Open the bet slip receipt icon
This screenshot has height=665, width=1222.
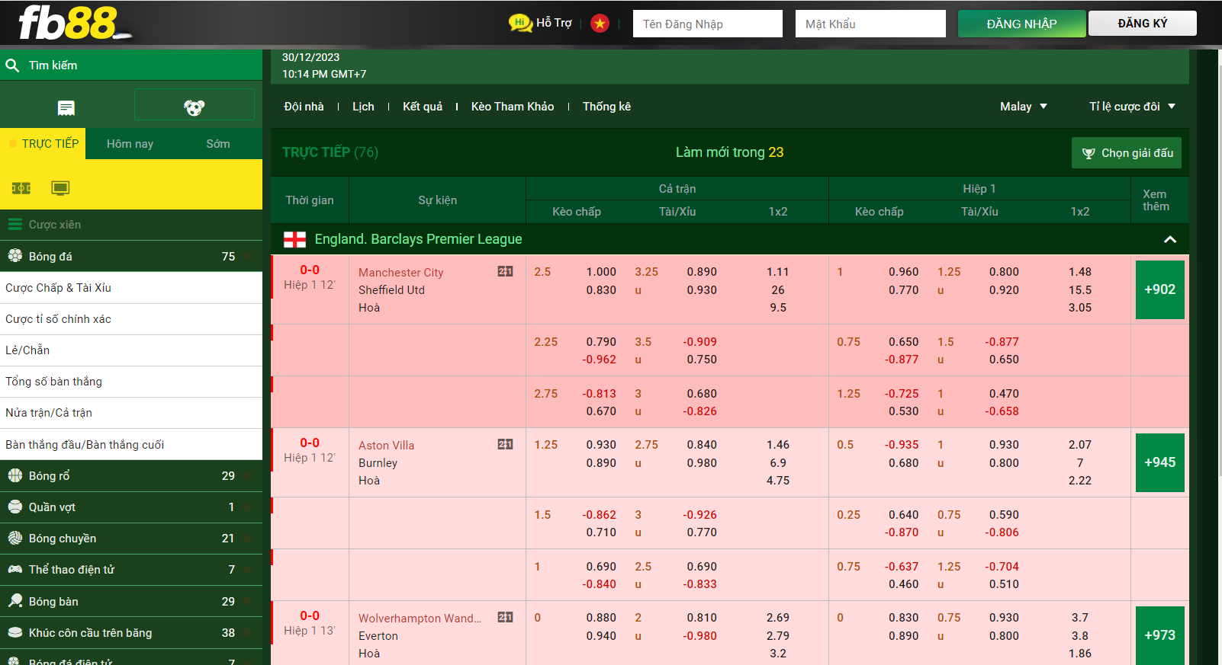point(66,107)
